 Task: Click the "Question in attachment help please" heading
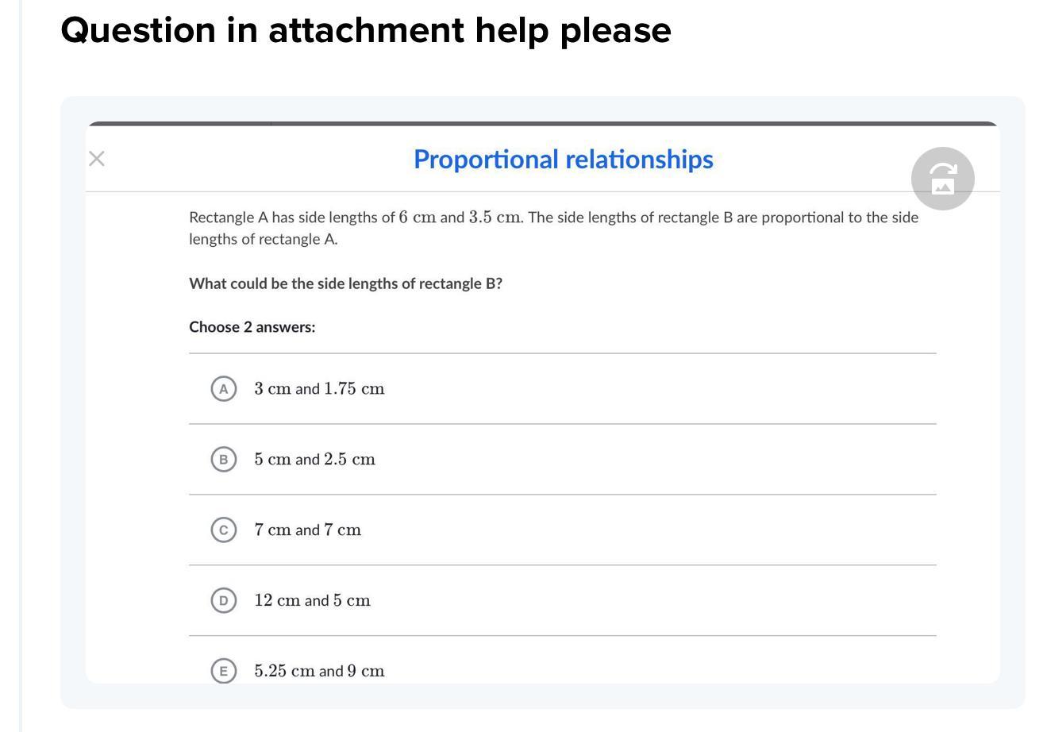tap(366, 30)
